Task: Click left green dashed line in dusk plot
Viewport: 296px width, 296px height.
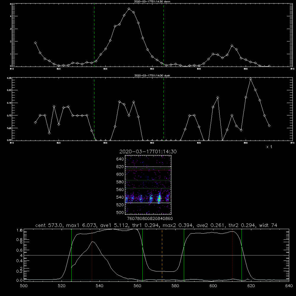Action: click(x=94, y=109)
